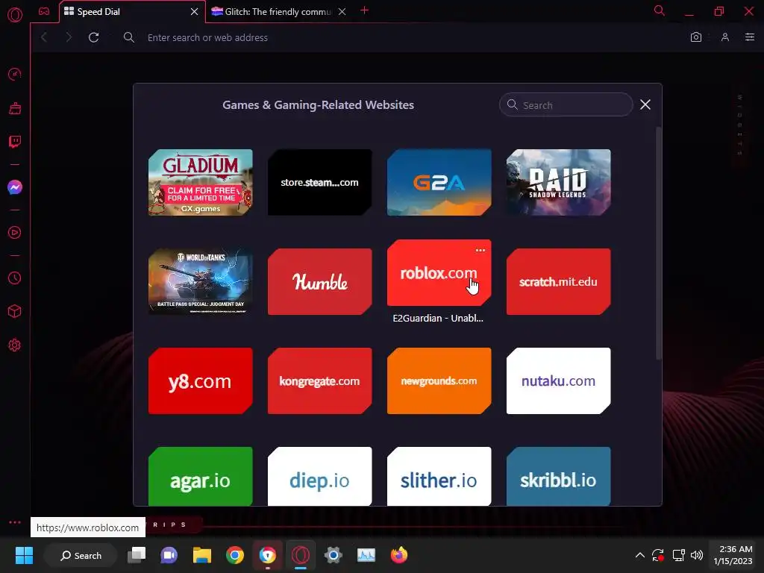The image size is (764, 573).
Task: Reload the current page
Action: pos(93,37)
